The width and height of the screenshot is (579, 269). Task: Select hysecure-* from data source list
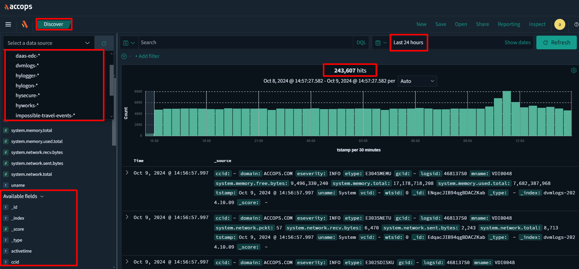[x=28, y=96]
